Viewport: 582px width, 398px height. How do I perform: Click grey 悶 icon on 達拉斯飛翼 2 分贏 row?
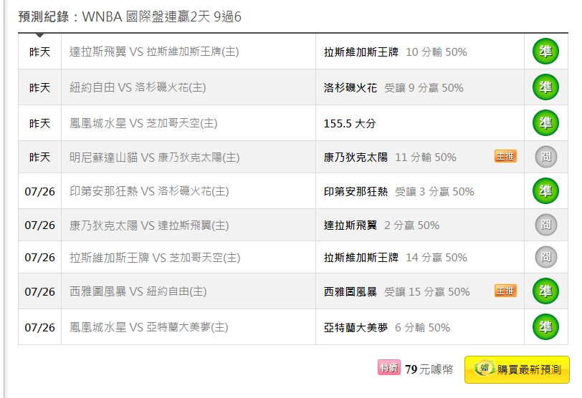(546, 225)
